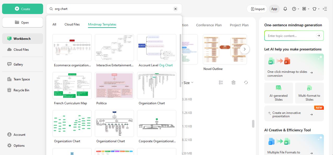Clear the org chart search text
Viewport: 333px width, 155px height.
(x=176, y=9)
